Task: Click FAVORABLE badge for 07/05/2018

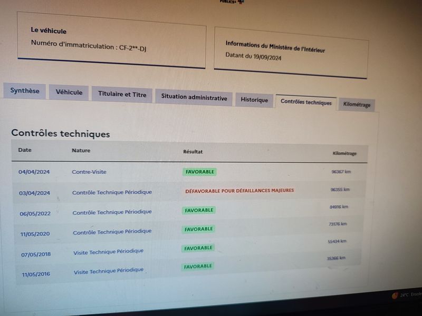Action: pos(198,248)
